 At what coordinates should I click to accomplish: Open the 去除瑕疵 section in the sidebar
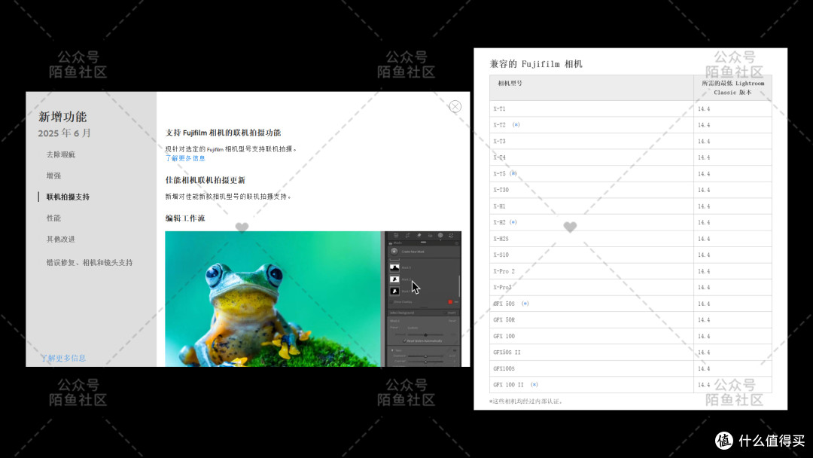tap(61, 154)
